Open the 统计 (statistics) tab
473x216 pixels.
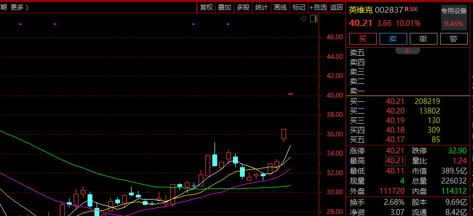pyautogui.click(x=261, y=7)
